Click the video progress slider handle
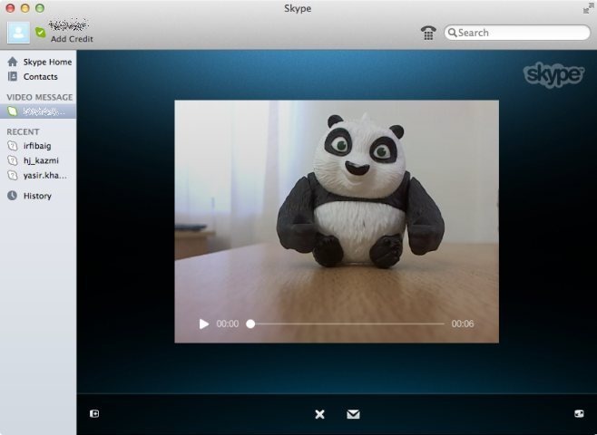Screen dimensions: 597x435 tap(250, 324)
